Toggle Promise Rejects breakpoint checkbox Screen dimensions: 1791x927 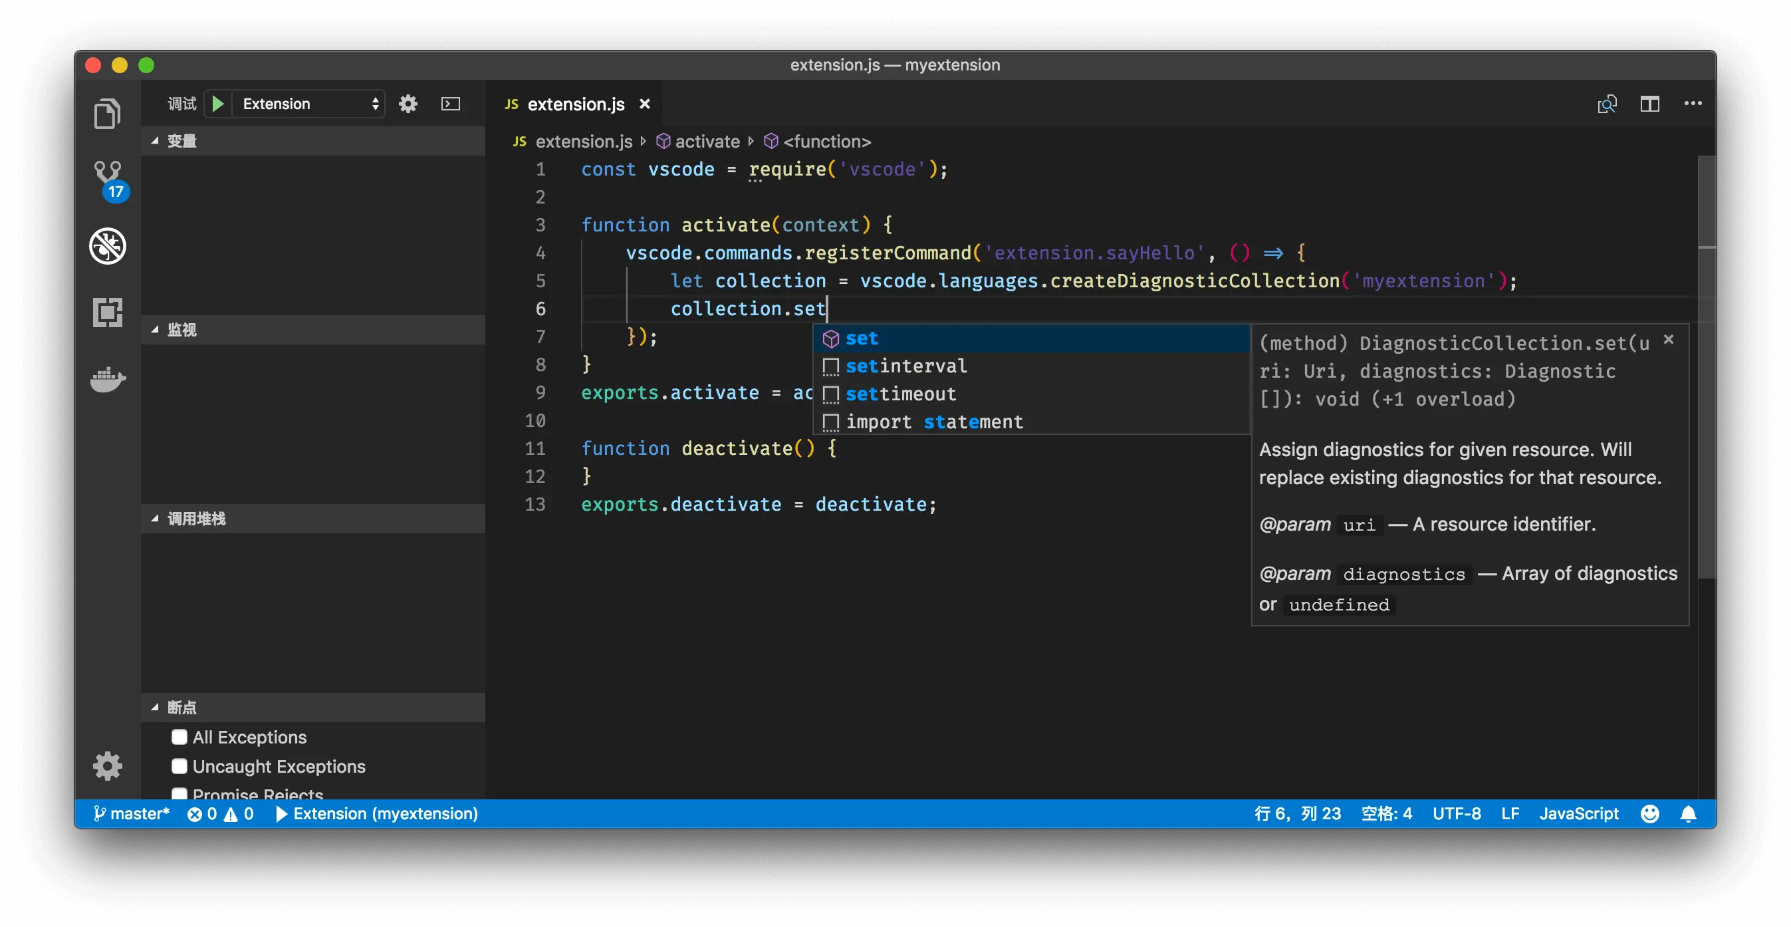pyautogui.click(x=179, y=793)
